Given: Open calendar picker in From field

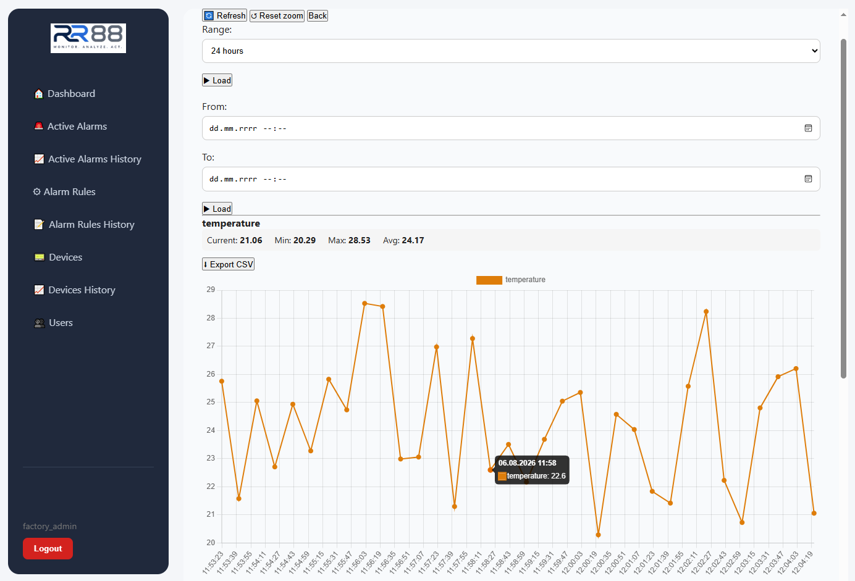Looking at the screenshot, I should [808, 128].
